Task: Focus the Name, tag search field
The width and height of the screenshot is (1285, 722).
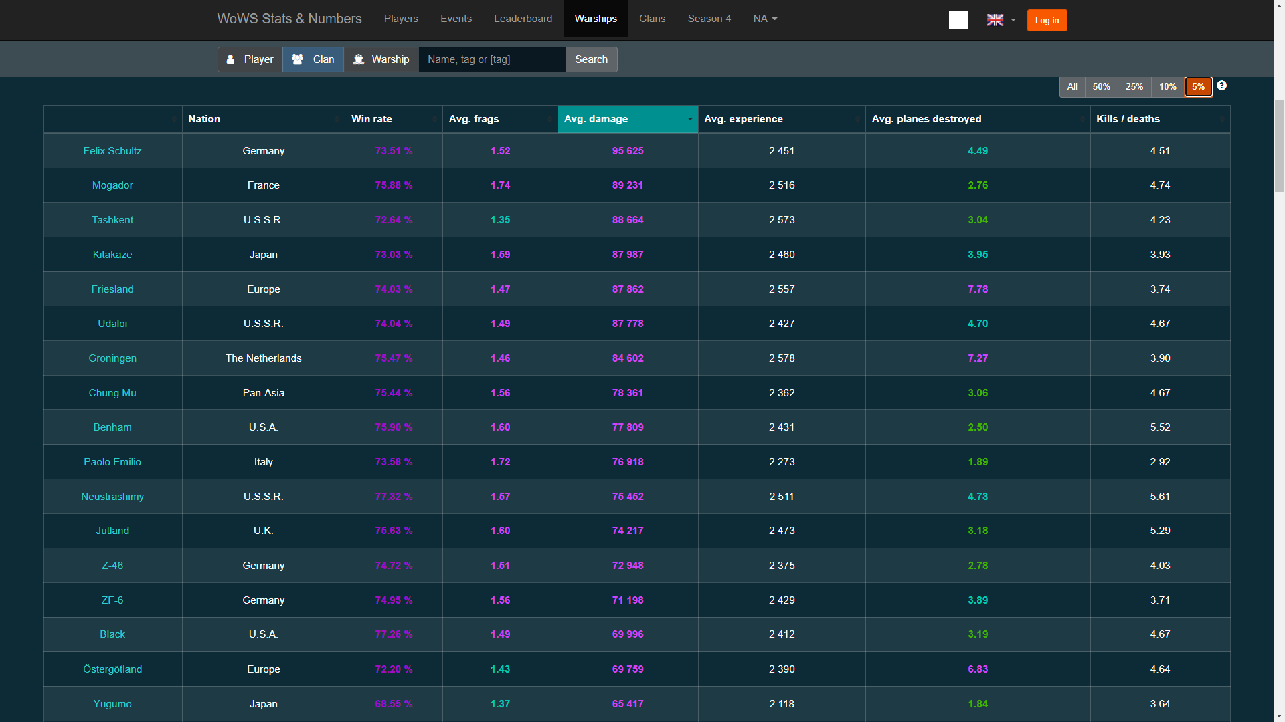Action: [492, 59]
